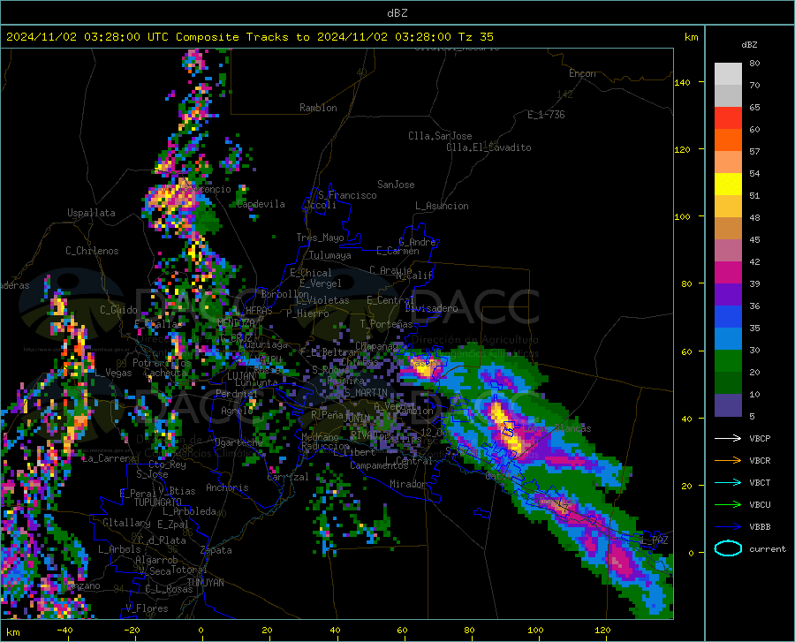Click the 'Divisadero' map label
This screenshot has width=795, height=642.
pos(431,308)
